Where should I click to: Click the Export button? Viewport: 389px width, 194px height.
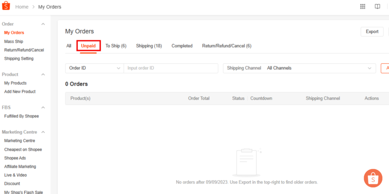click(372, 32)
